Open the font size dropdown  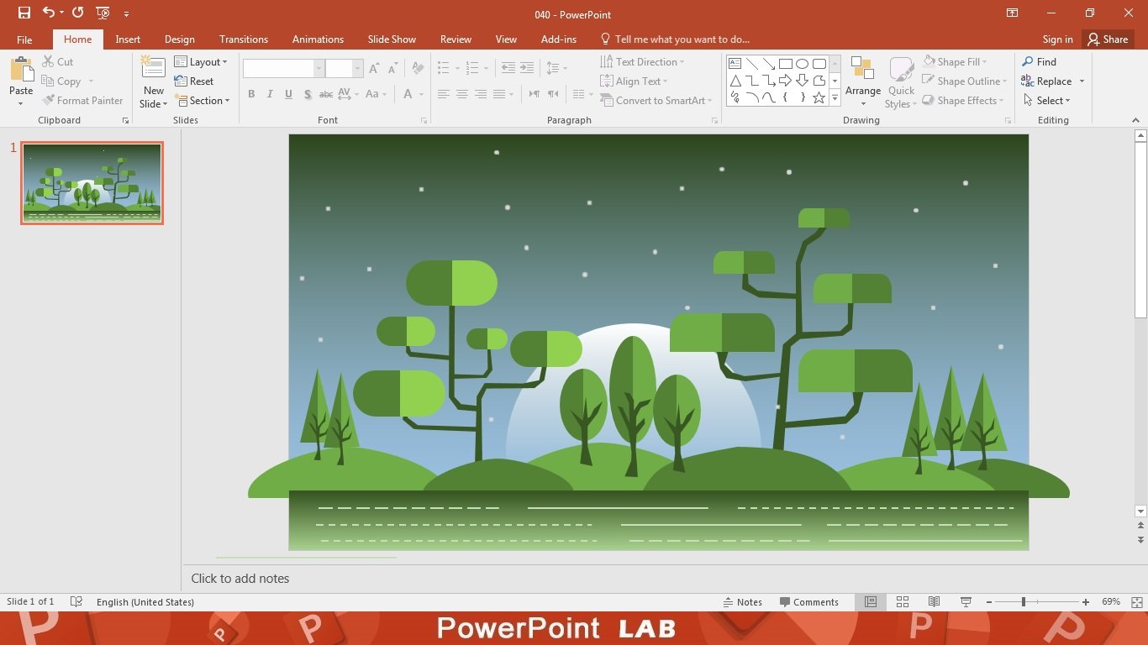click(x=358, y=69)
